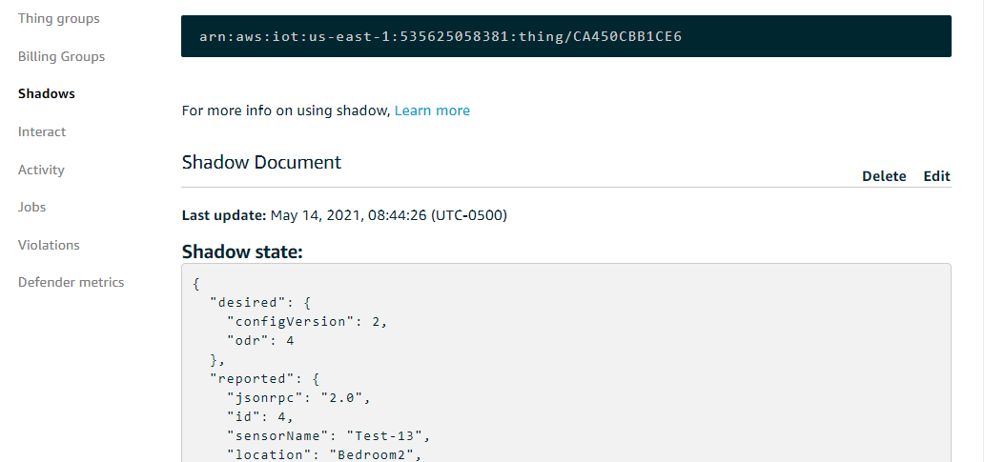Click the sensorName "Test-13" line

329,435
